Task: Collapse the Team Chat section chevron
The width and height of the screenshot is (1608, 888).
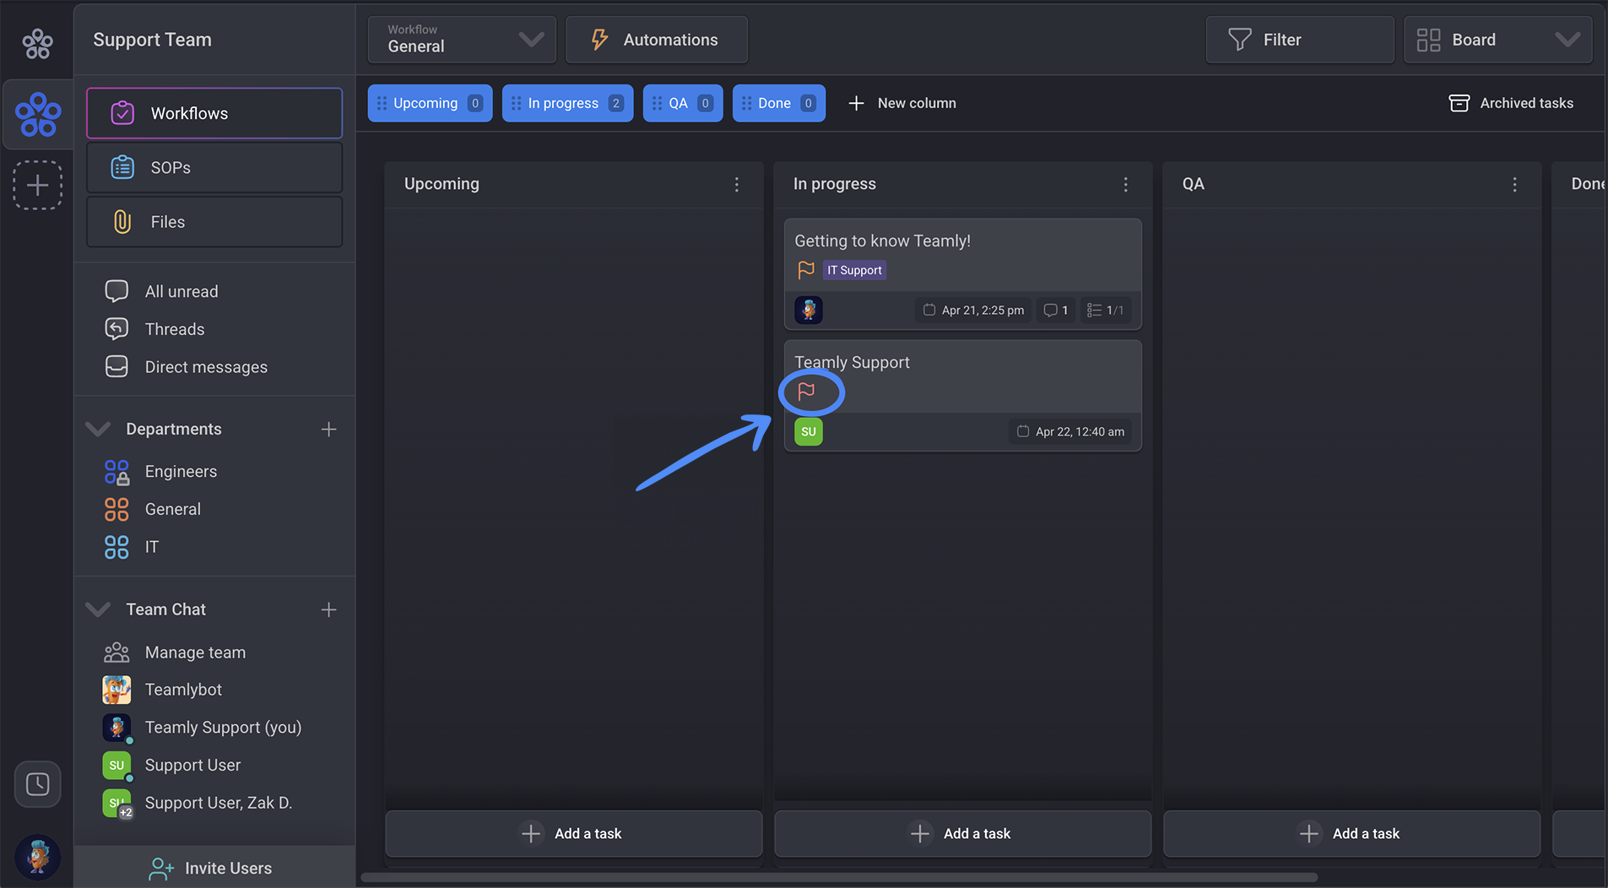Action: click(98, 609)
